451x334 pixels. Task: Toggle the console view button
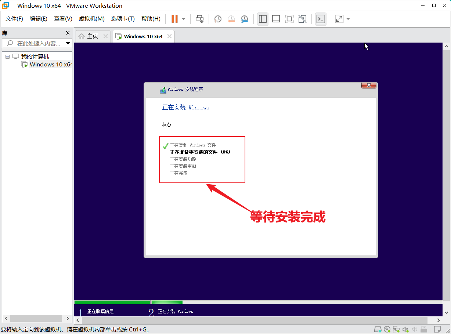pos(321,19)
